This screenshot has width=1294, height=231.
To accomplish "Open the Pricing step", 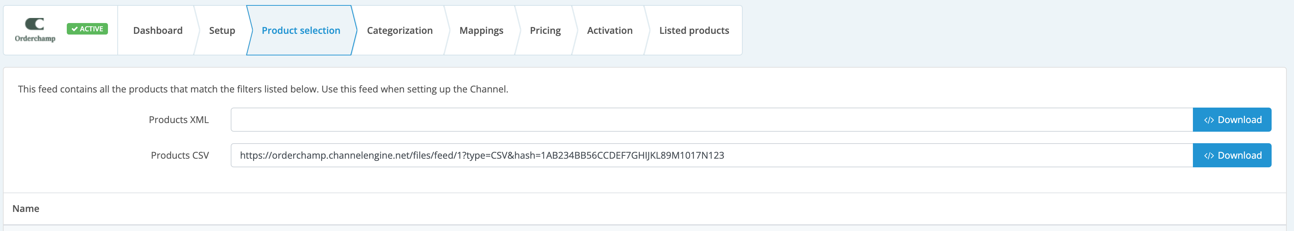I will pyautogui.click(x=545, y=31).
